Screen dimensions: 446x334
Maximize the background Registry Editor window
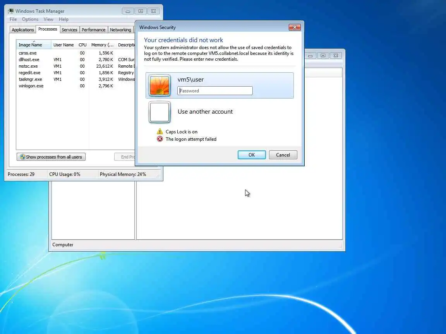coord(323,56)
